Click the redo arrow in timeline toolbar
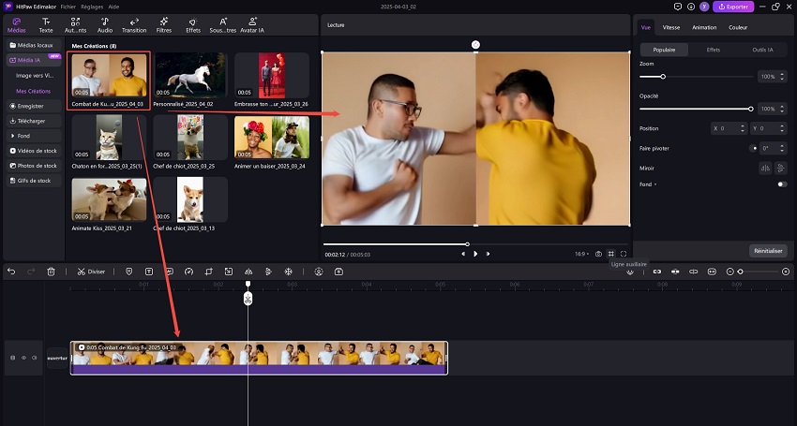 pyautogui.click(x=31, y=272)
